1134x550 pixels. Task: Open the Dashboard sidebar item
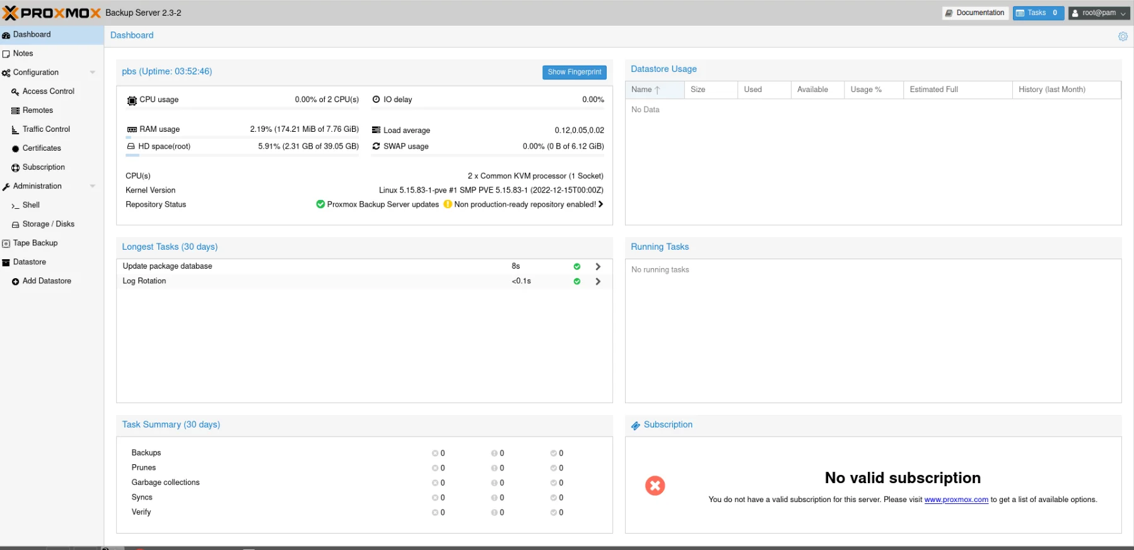[x=52, y=35]
